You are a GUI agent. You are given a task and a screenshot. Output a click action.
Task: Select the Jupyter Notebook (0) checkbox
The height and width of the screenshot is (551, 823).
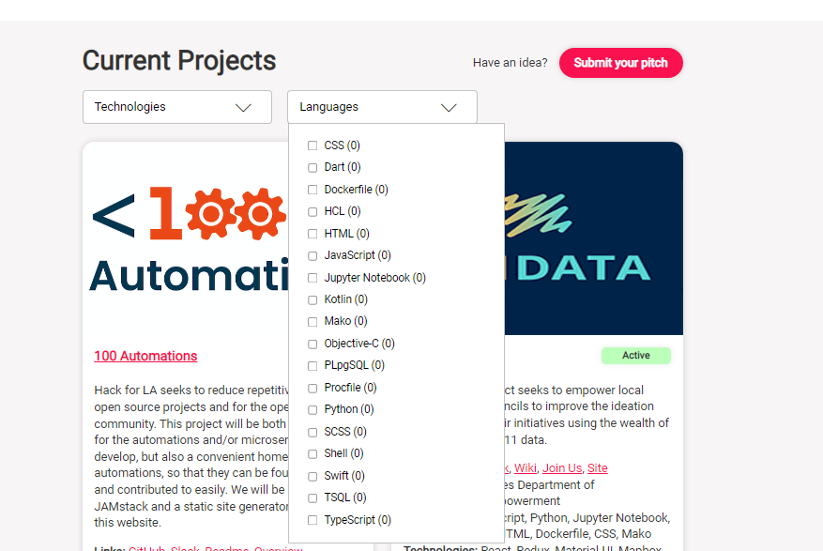(312, 278)
